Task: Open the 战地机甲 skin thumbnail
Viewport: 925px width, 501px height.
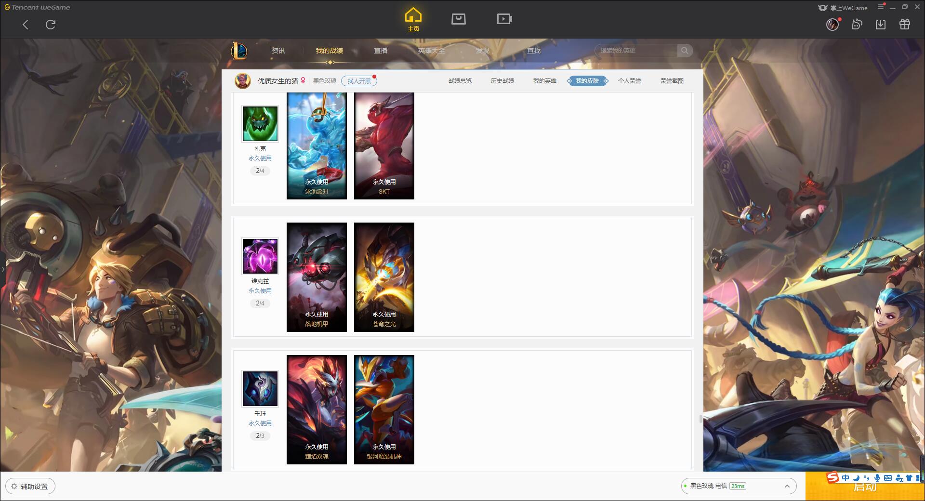Action: (x=317, y=277)
